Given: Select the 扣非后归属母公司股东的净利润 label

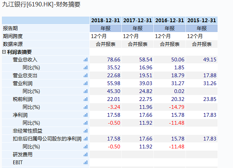Looking at the screenshot, I should click(x=47, y=139).
